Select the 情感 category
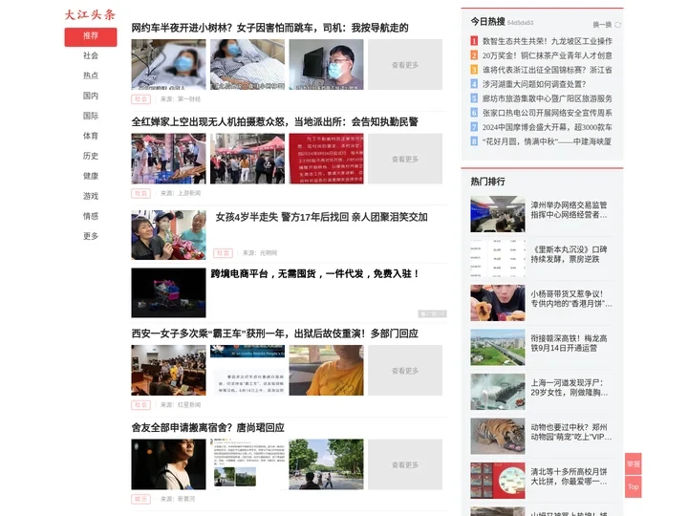The width and height of the screenshot is (688, 516). point(91,216)
